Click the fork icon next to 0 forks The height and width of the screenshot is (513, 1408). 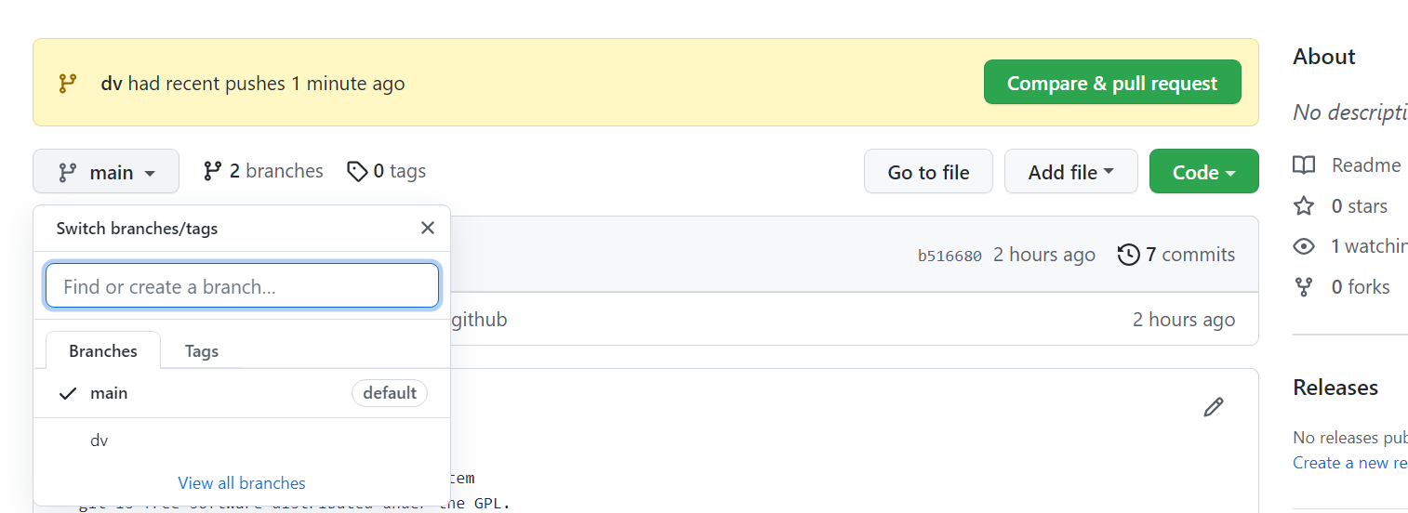pos(1304,287)
